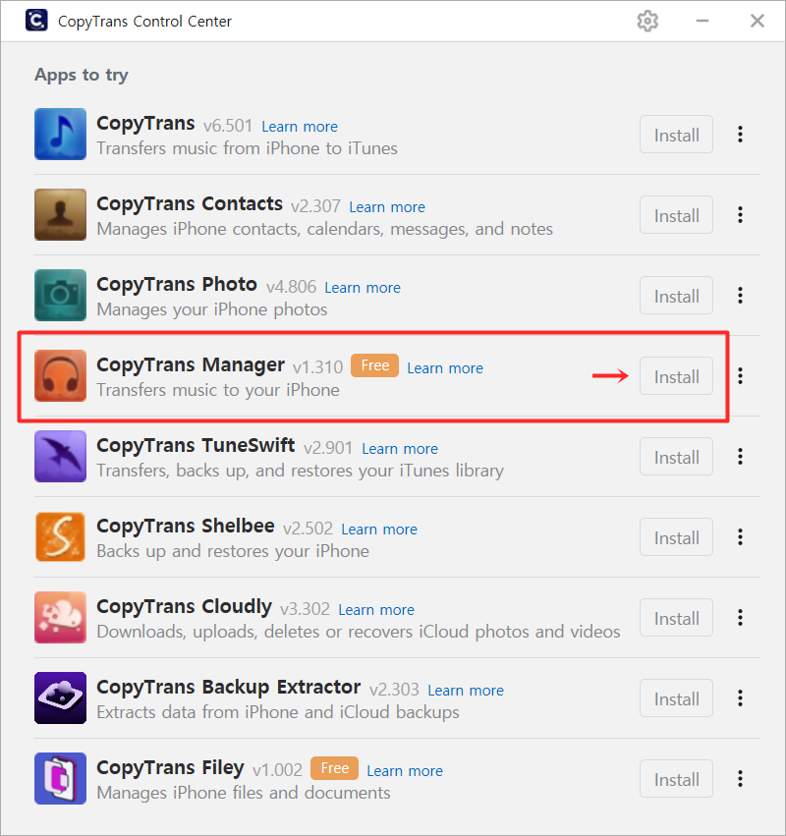Open more options for CopyTrans TuneSwift

tap(740, 457)
